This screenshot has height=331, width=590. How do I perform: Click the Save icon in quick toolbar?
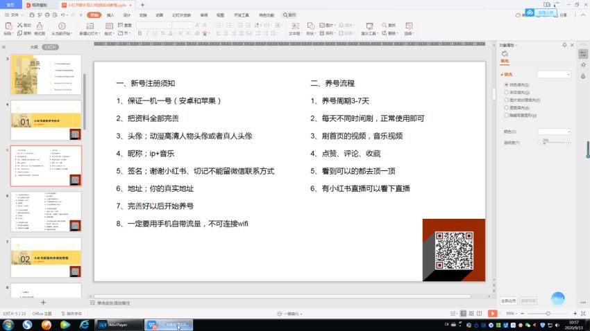tap(32, 15)
